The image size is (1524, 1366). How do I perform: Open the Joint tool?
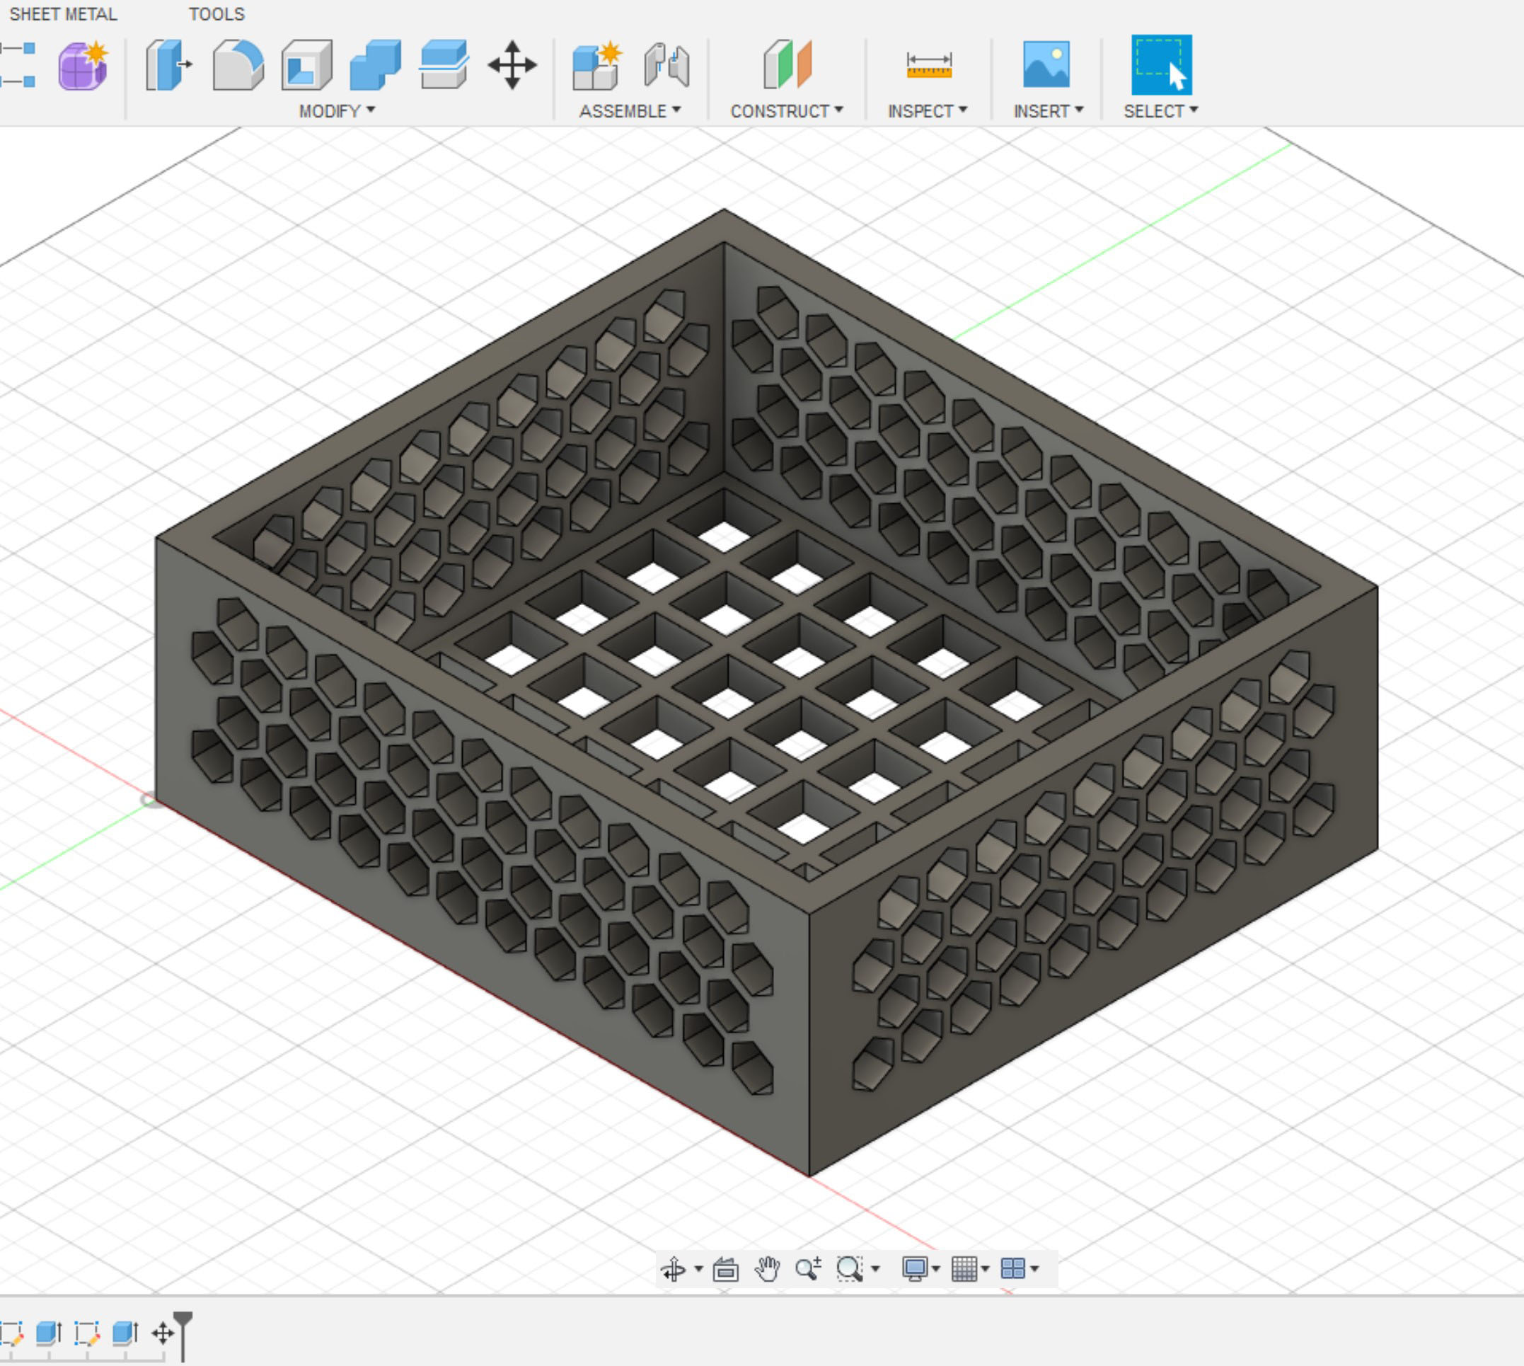(x=666, y=65)
